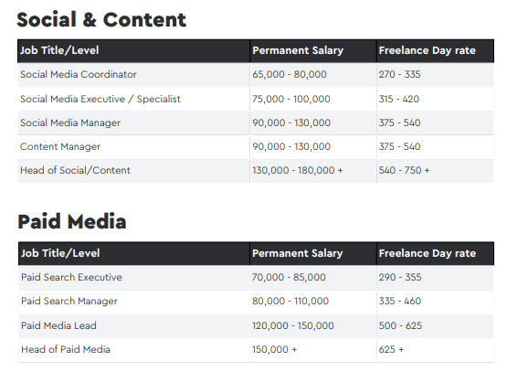This screenshot has width=507, height=382.
Task: Select the 540 - 750 + day rate
Action: tap(404, 171)
